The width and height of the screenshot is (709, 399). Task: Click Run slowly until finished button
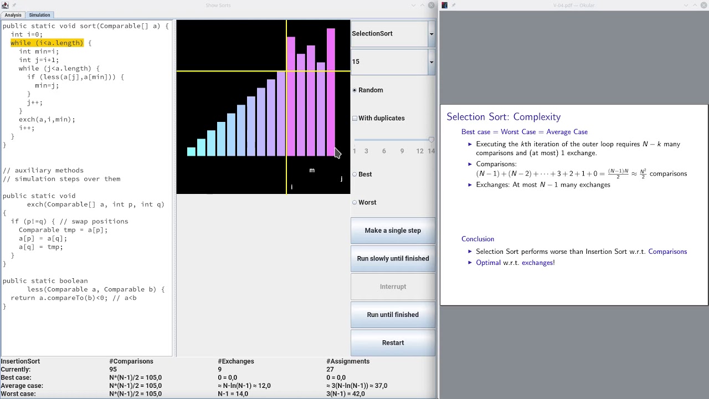click(x=393, y=258)
